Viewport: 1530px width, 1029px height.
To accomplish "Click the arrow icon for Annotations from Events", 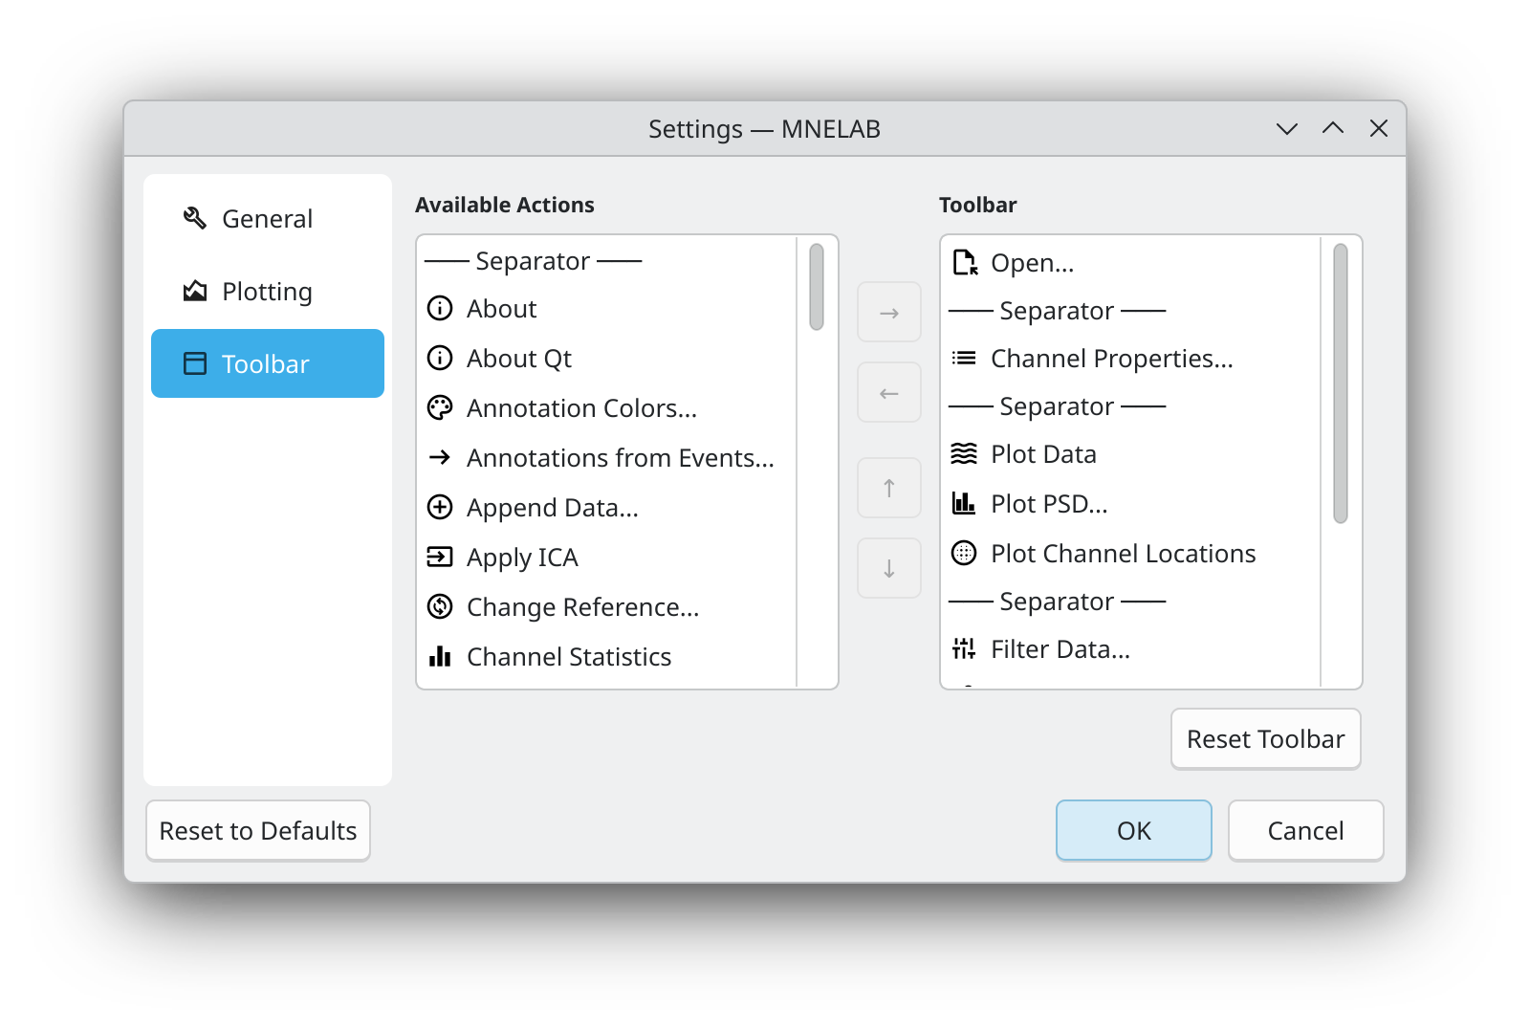I will point(440,458).
